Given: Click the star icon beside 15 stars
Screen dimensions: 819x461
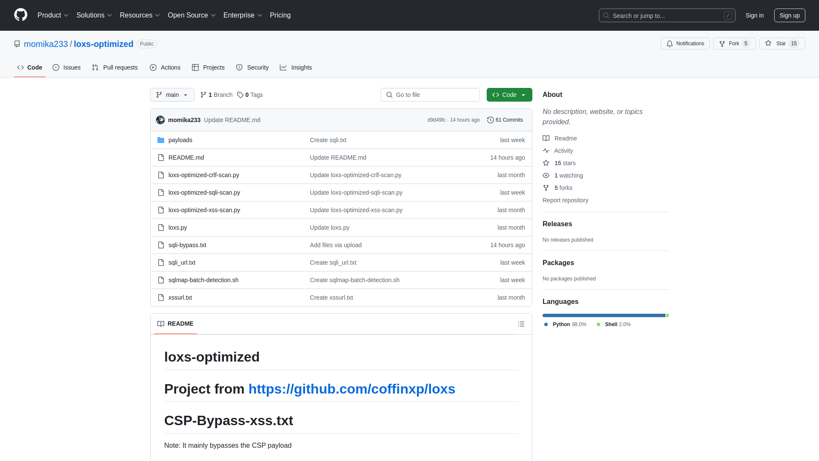Looking at the screenshot, I should (546, 163).
